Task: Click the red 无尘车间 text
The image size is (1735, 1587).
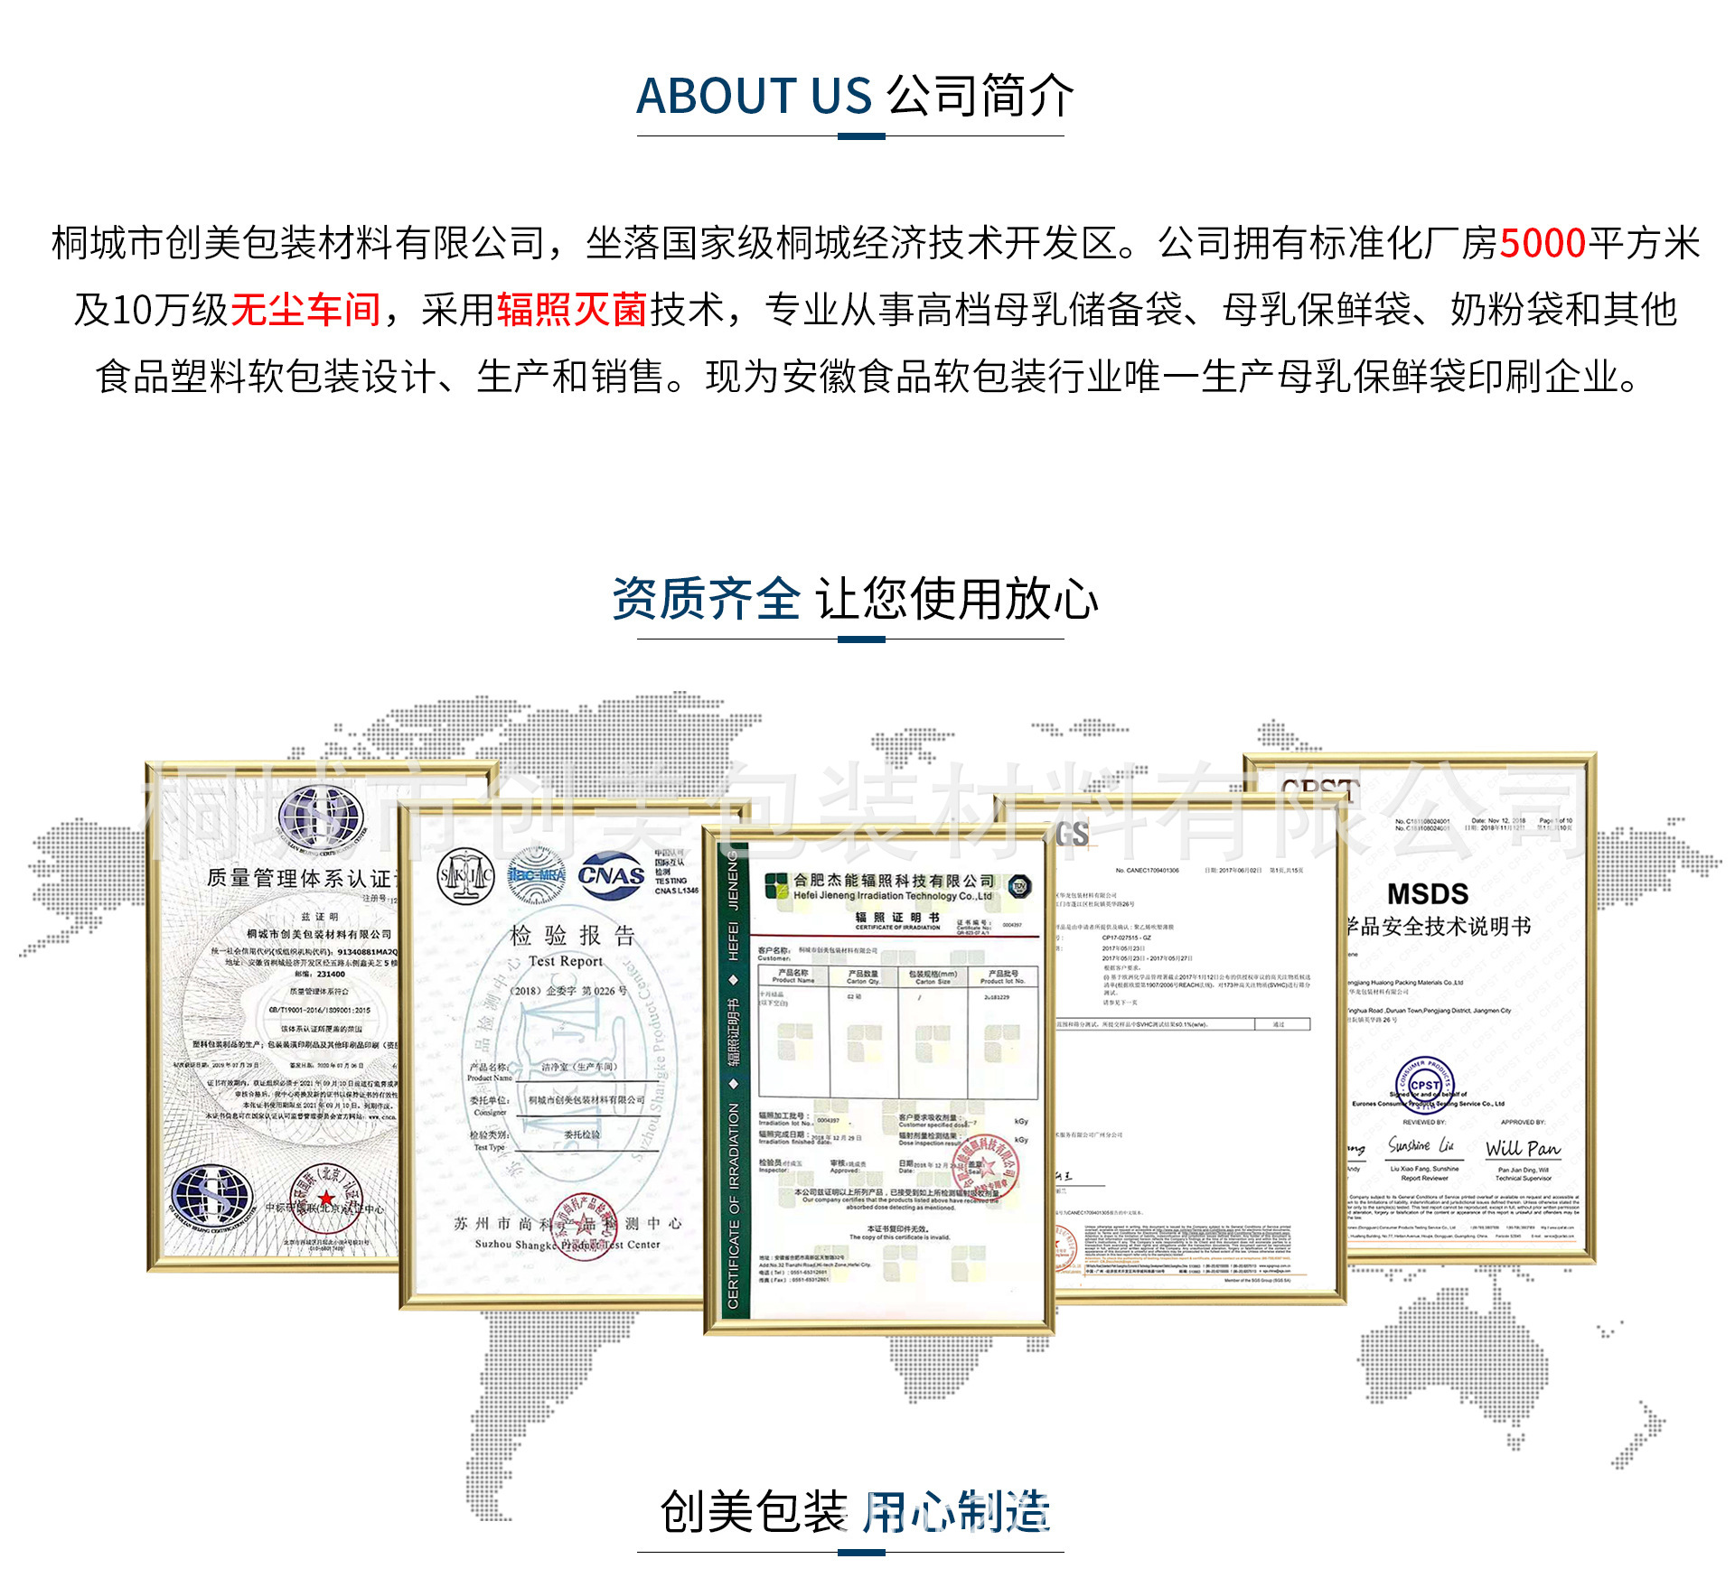Action: [305, 310]
